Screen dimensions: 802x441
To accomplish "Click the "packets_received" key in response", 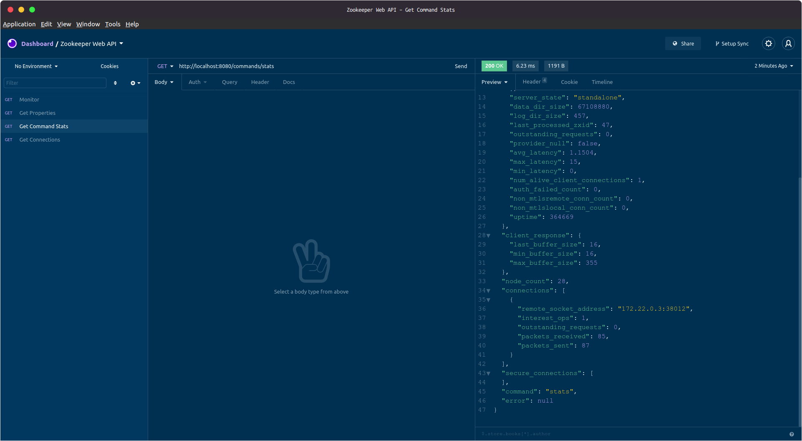I will 554,337.
